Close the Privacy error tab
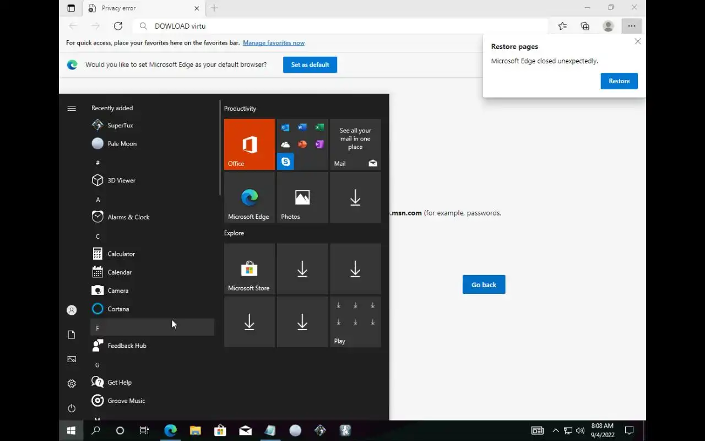The width and height of the screenshot is (705, 441). pyautogui.click(x=197, y=8)
